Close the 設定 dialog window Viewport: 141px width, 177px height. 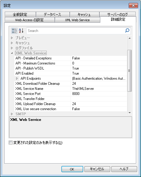pos(133,5)
